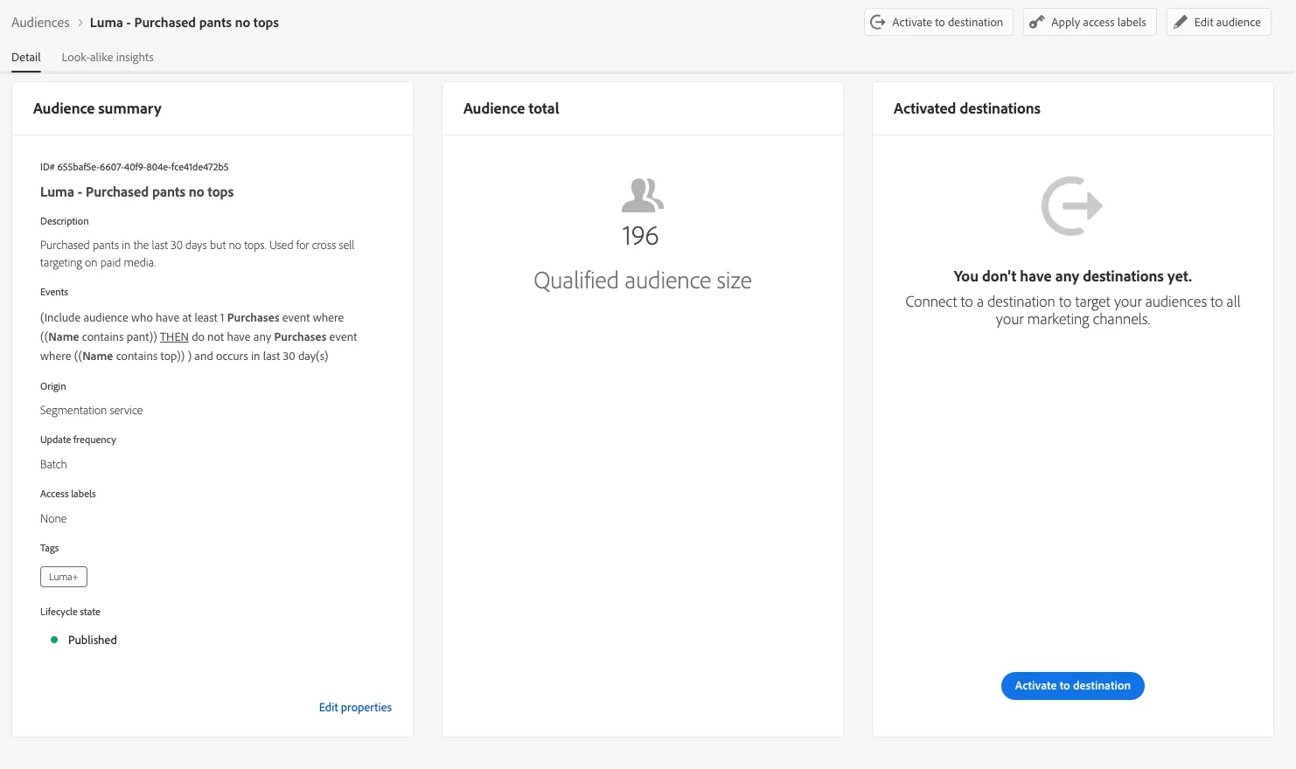
Task: Click the Audience summary heading
Action: tap(97, 108)
